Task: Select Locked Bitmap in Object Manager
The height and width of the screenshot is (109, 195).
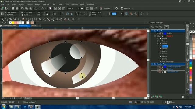Action: 168,61
